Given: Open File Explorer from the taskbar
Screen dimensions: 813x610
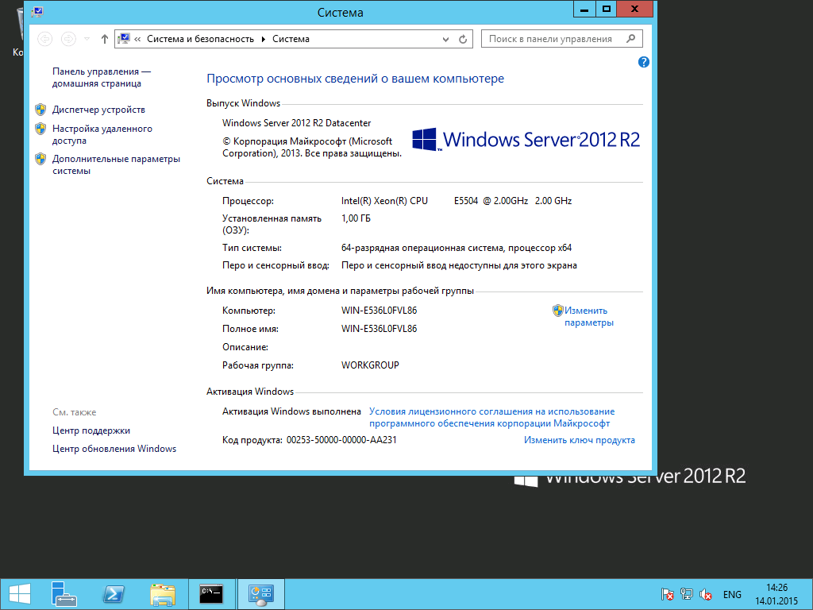Looking at the screenshot, I should pyautogui.click(x=162, y=593).
